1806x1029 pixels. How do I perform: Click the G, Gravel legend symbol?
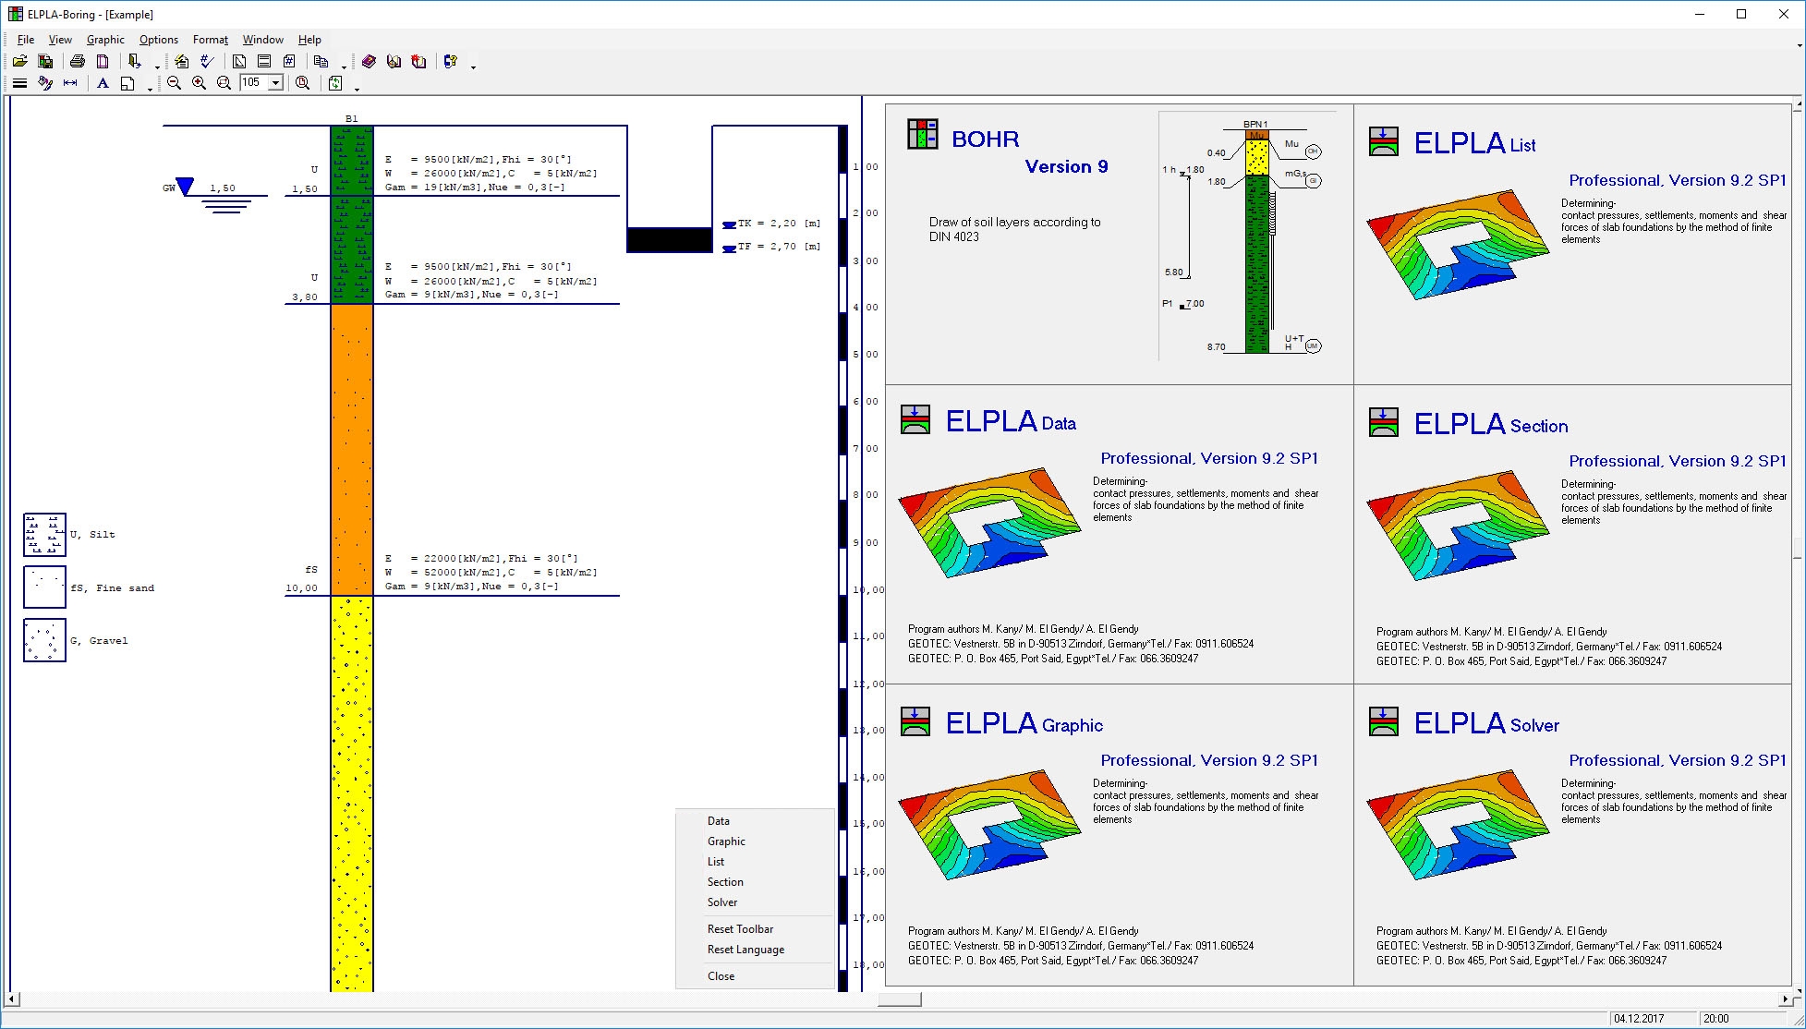pos(44,640)
